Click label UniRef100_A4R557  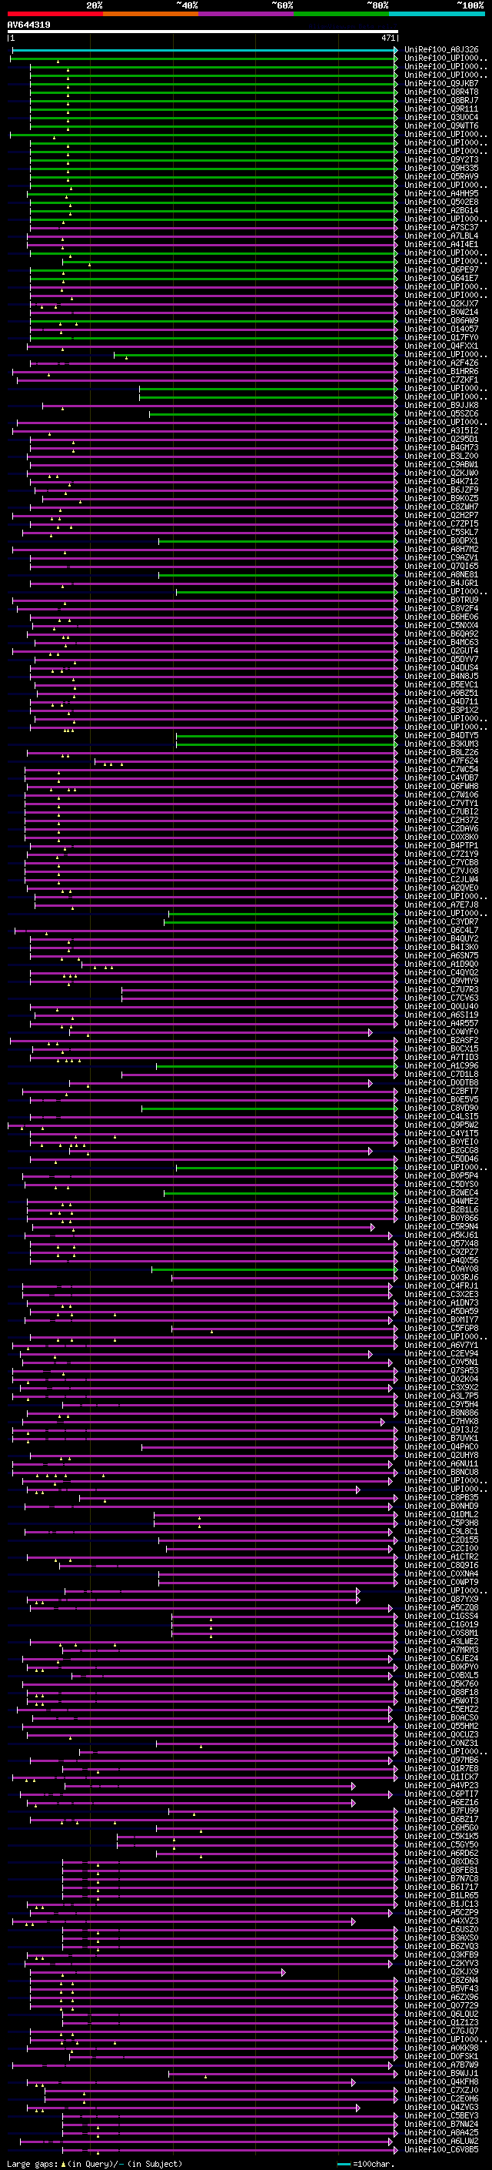point(440,1024)
